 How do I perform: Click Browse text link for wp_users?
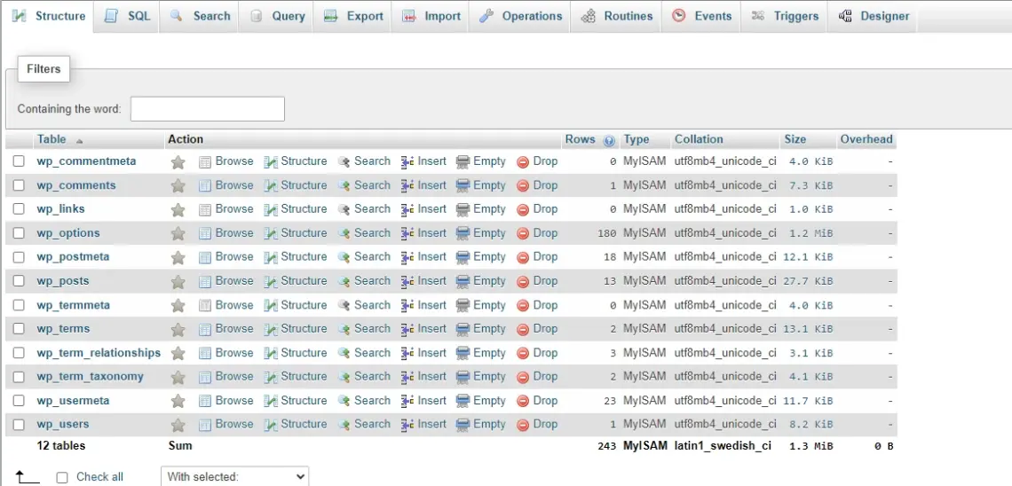[234, 424]
